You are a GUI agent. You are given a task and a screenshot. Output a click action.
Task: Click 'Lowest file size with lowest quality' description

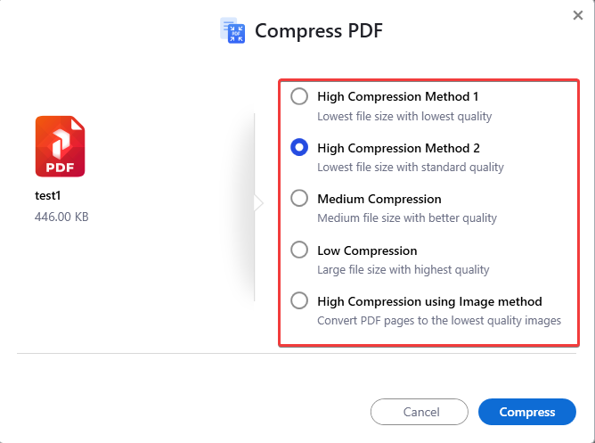[x=404, y=116]
